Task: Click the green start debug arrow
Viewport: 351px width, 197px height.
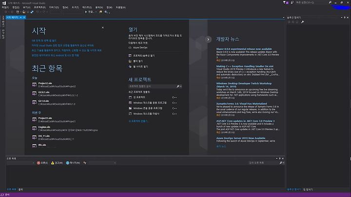Action: [x=86, y=12]
